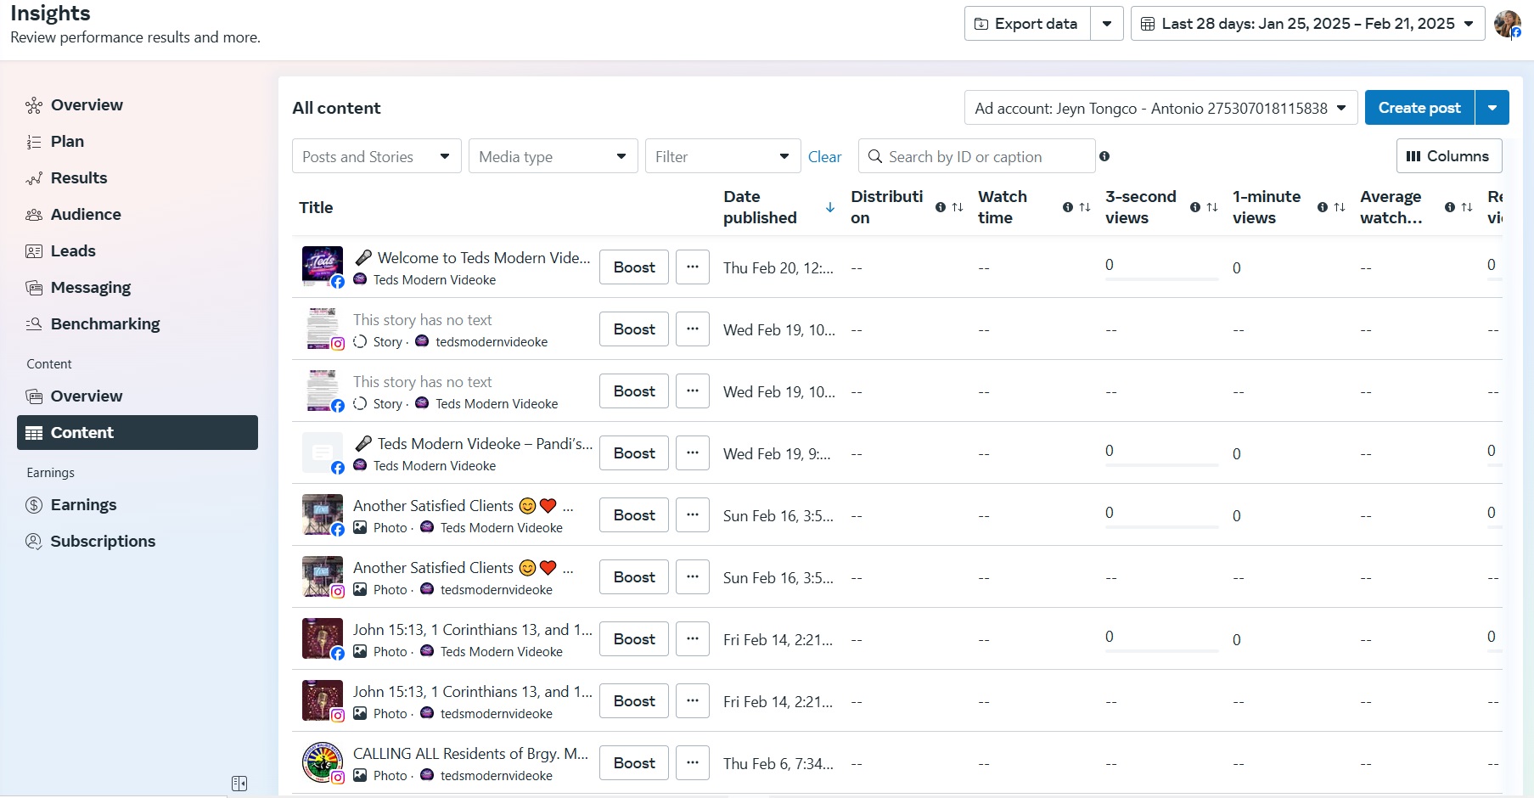
Task: Expand the Posts and Stories dropdown
Action: click(376, 156)
